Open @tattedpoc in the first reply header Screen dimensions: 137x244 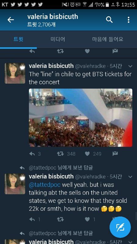(42, 168)
